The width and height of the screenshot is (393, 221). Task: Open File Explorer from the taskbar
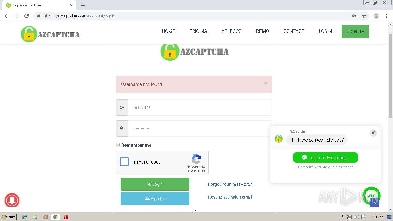coord(35,217)
